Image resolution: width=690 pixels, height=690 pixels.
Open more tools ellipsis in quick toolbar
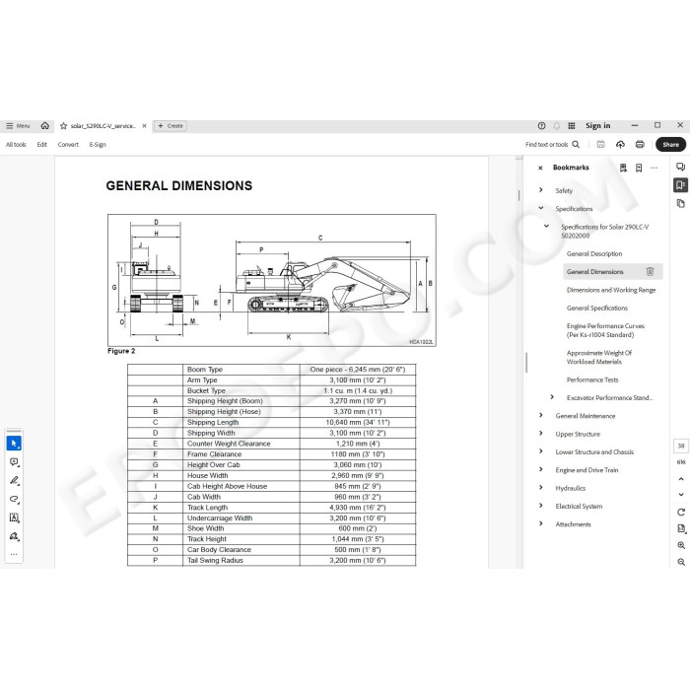click(x=14, y=554)
